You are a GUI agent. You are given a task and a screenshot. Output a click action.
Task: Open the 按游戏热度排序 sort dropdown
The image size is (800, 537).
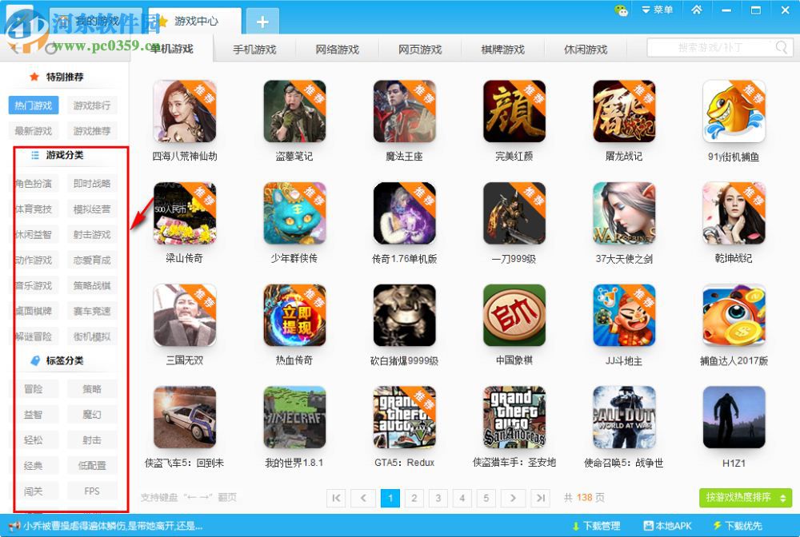[x=746, y=497]
